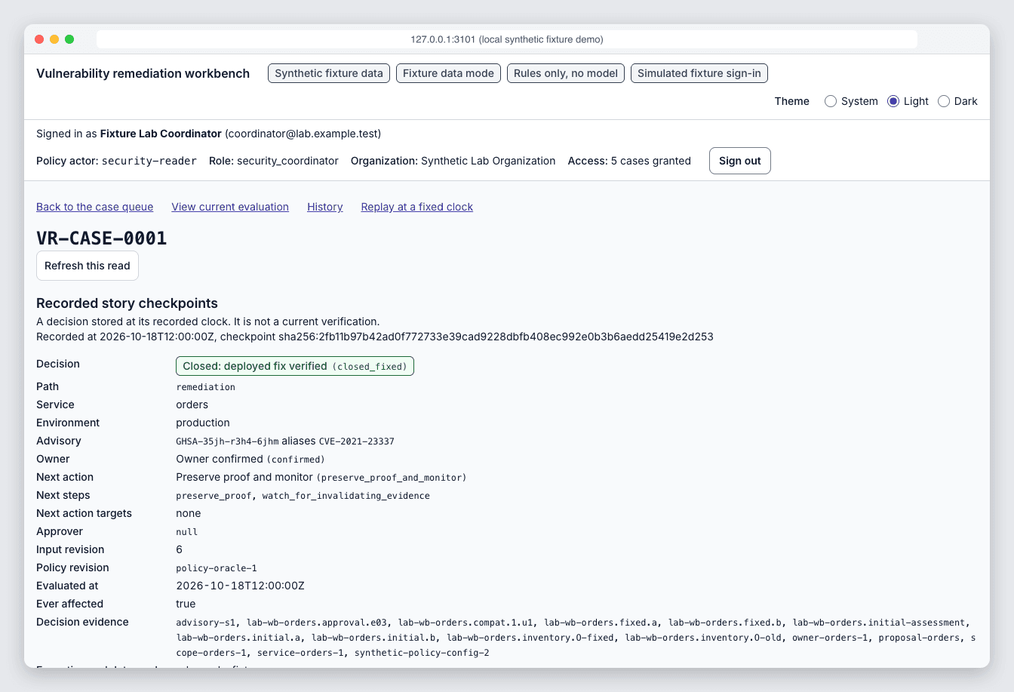This screenshot has width=1014, height=692.
Task: Click the Recorded story checkpoints heading
Action: [x=127, y=303]
